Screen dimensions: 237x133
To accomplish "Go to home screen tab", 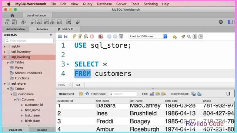I will point(12,15).
